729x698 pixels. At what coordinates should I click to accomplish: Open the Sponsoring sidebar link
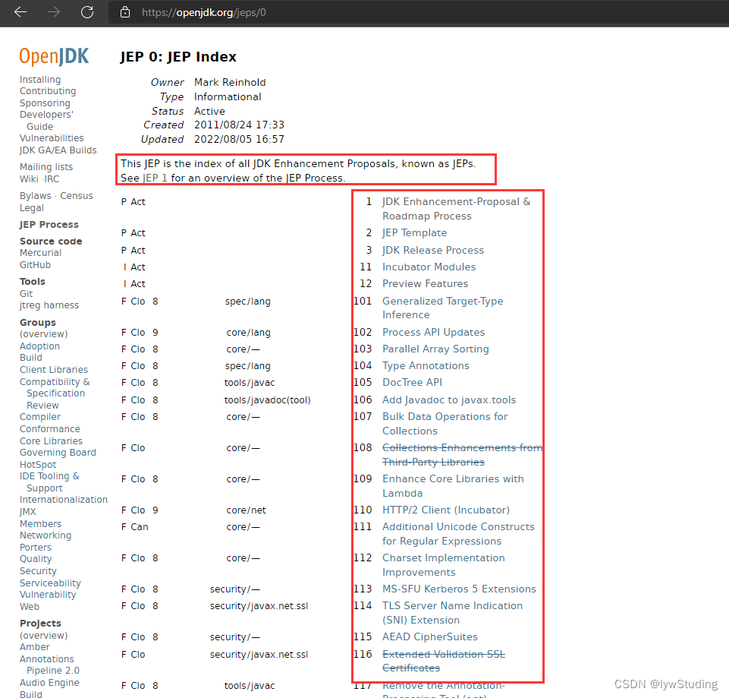(x=45, y=103)
